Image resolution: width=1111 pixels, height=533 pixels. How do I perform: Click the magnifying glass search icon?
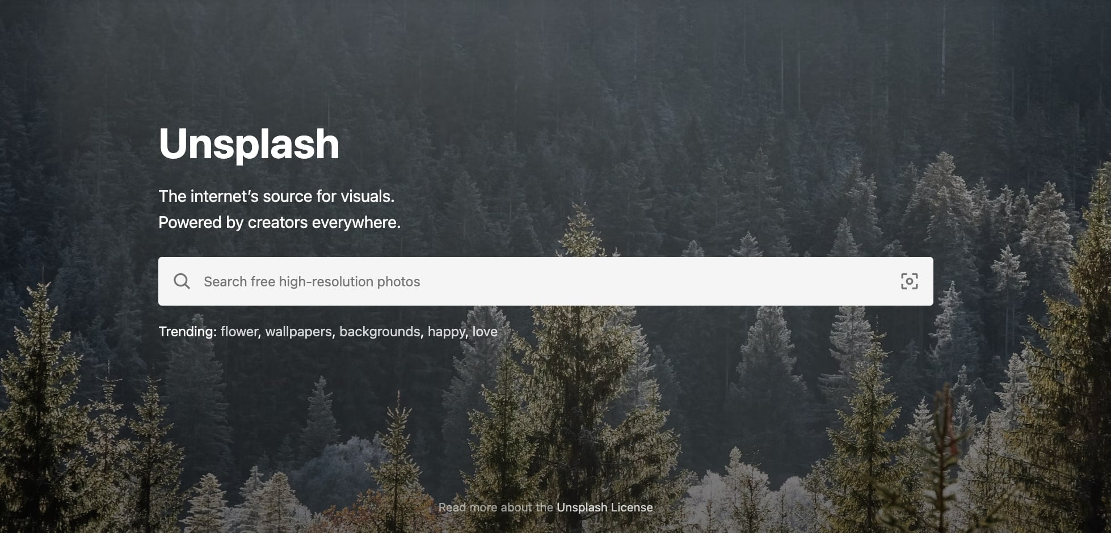click(182, 281)
